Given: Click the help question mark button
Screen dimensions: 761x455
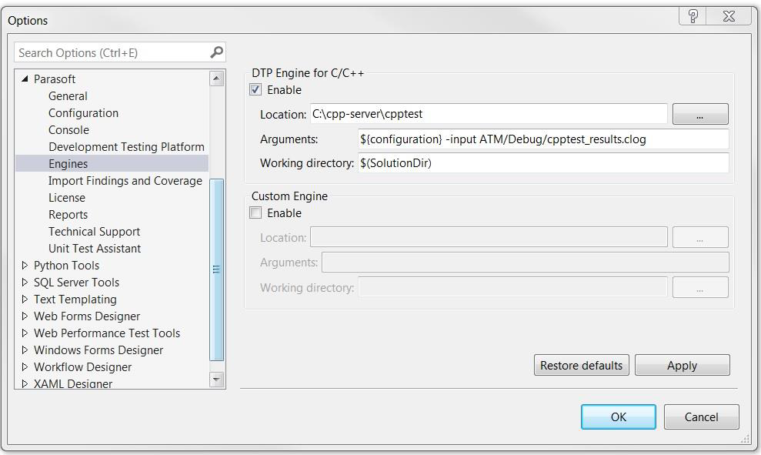Looking at the screenshot, I should (x=693, y=16).
